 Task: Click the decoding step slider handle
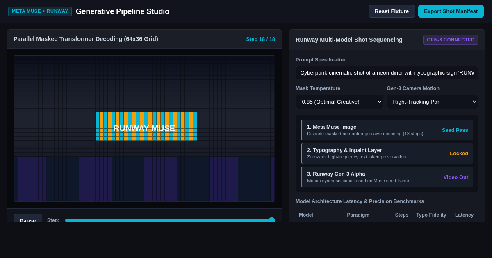point(272,220)
